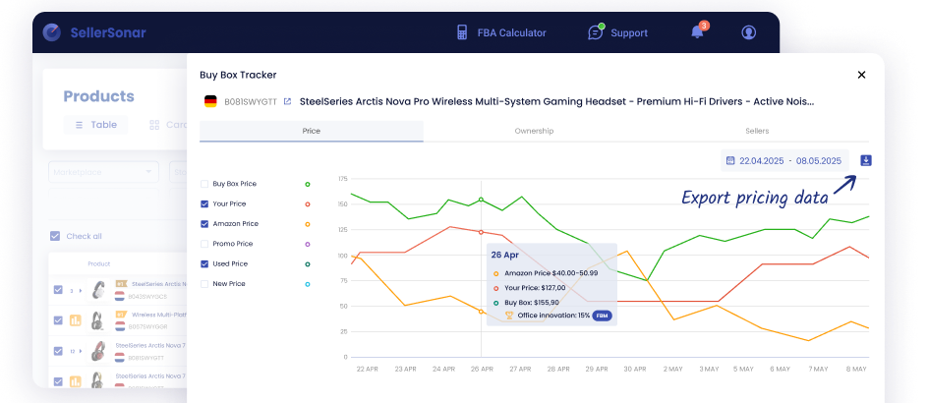The height and width of the screenshot is (403, 928).
Task: Click ASIN B081SWYGTT in dialog header
Action: (x=251, y=101)
